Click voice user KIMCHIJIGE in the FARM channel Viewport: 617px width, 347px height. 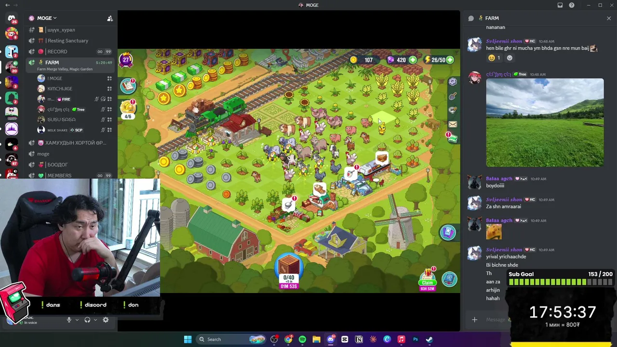[x=74, y=89]
